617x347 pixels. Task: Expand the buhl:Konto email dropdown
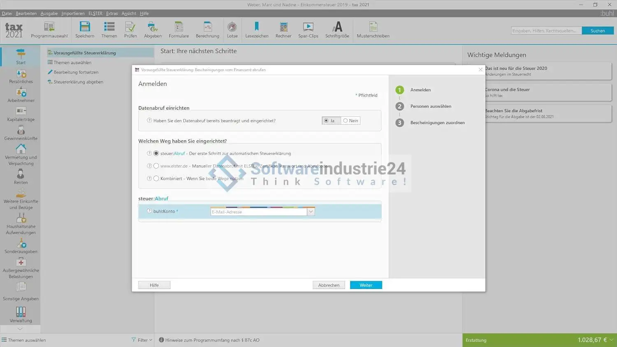(x=311, y=212)
